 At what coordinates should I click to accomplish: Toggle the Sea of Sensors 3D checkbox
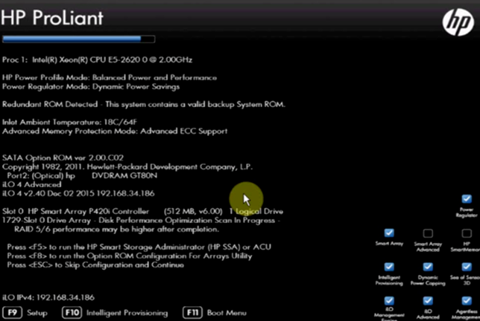pos(467,267)
